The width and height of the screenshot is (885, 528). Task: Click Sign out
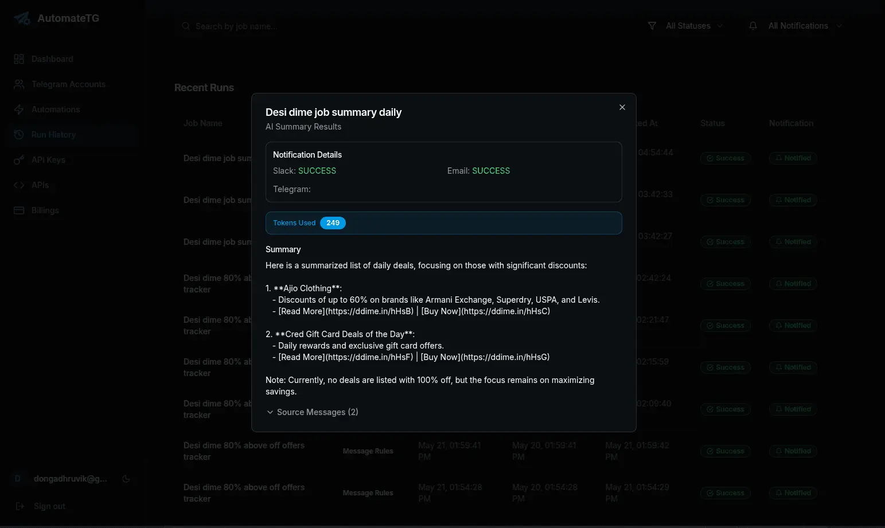pyautogui.click(x=49, y=506)
